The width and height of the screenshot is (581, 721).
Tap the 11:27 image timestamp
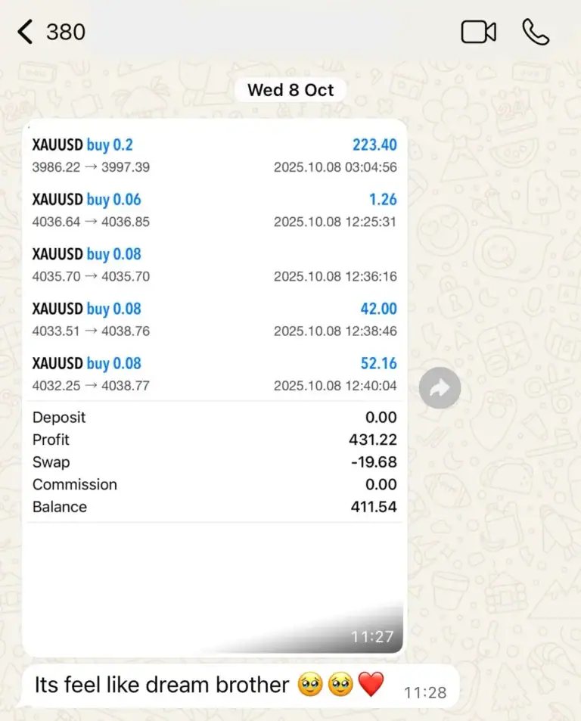[372, 637]
